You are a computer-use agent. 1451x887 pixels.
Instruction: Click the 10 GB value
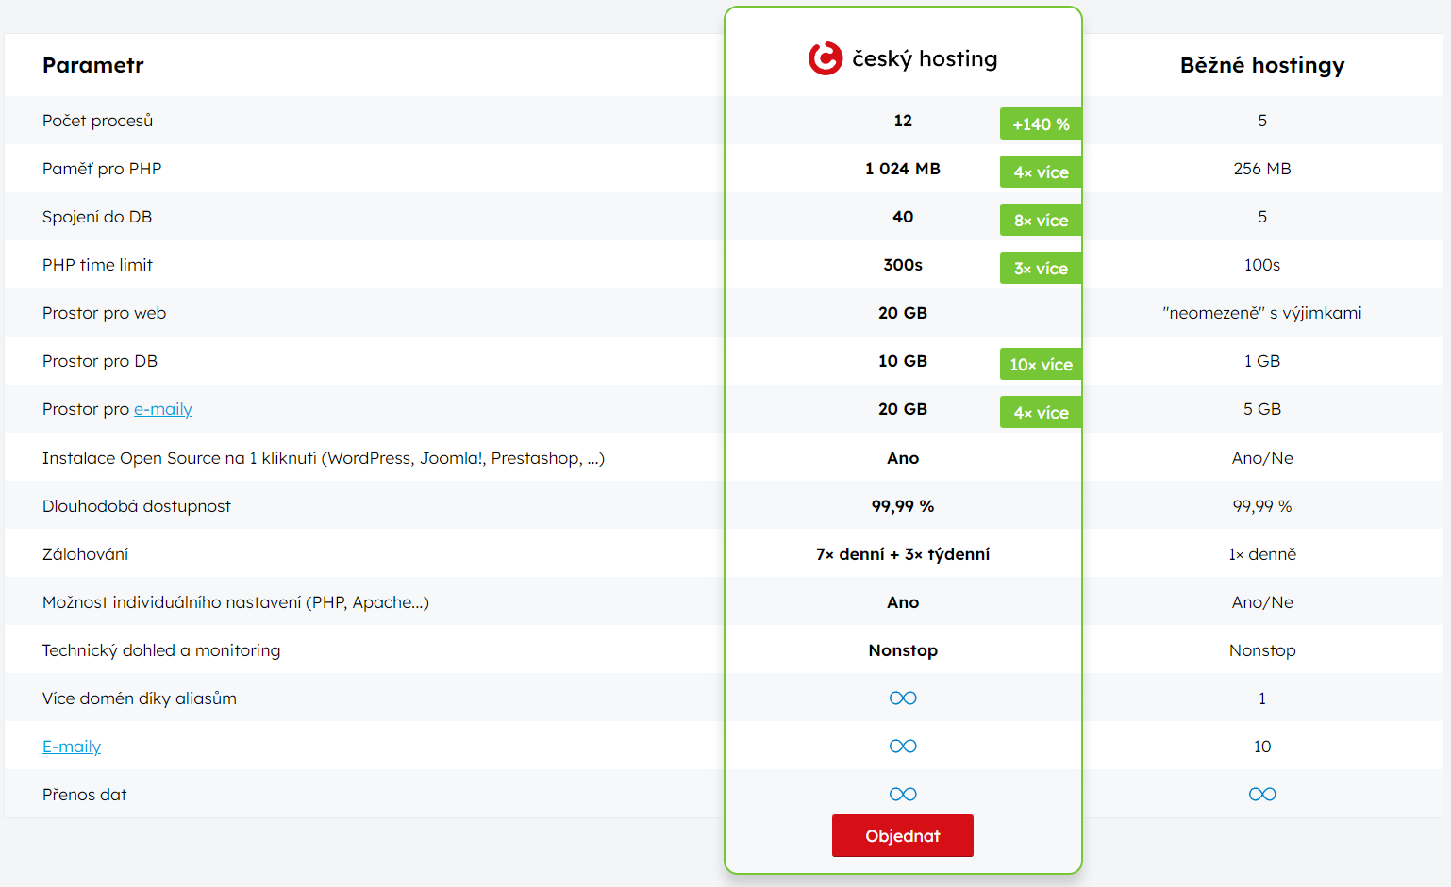point(903,361)
